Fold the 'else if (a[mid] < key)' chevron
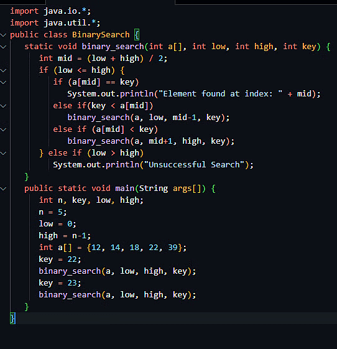 [x=3, y=129]
